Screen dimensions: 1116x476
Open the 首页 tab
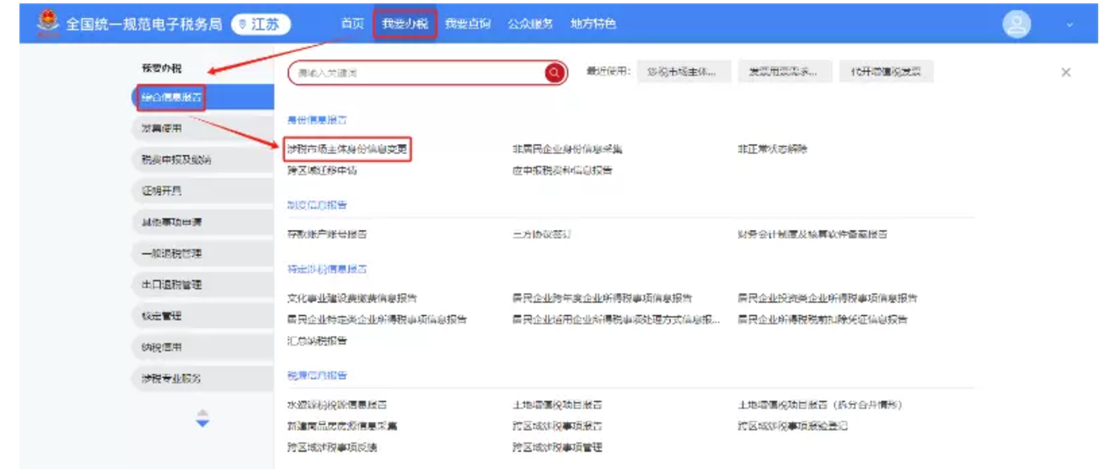click(352, 24)
